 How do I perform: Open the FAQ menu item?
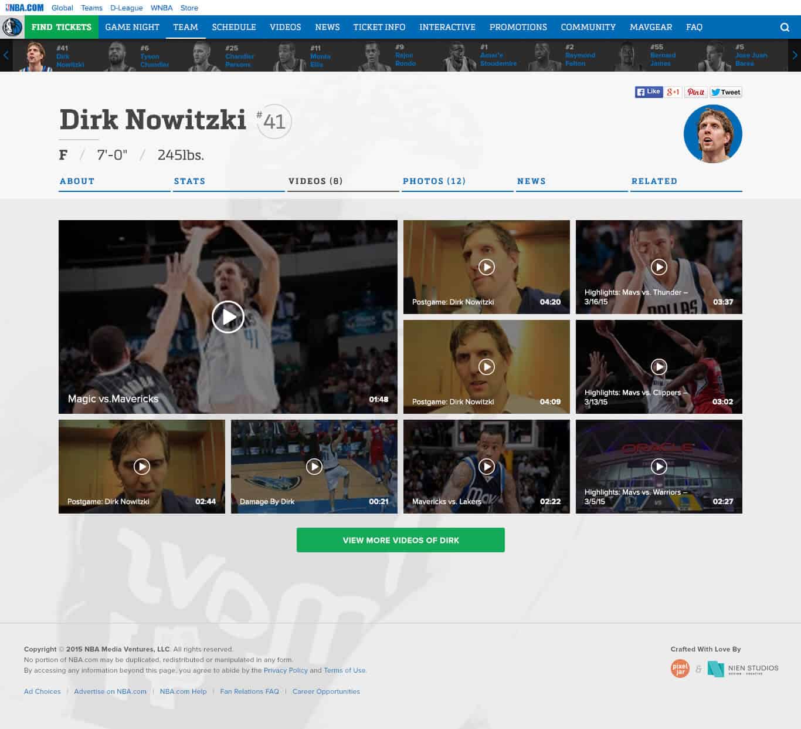(694, 27)
